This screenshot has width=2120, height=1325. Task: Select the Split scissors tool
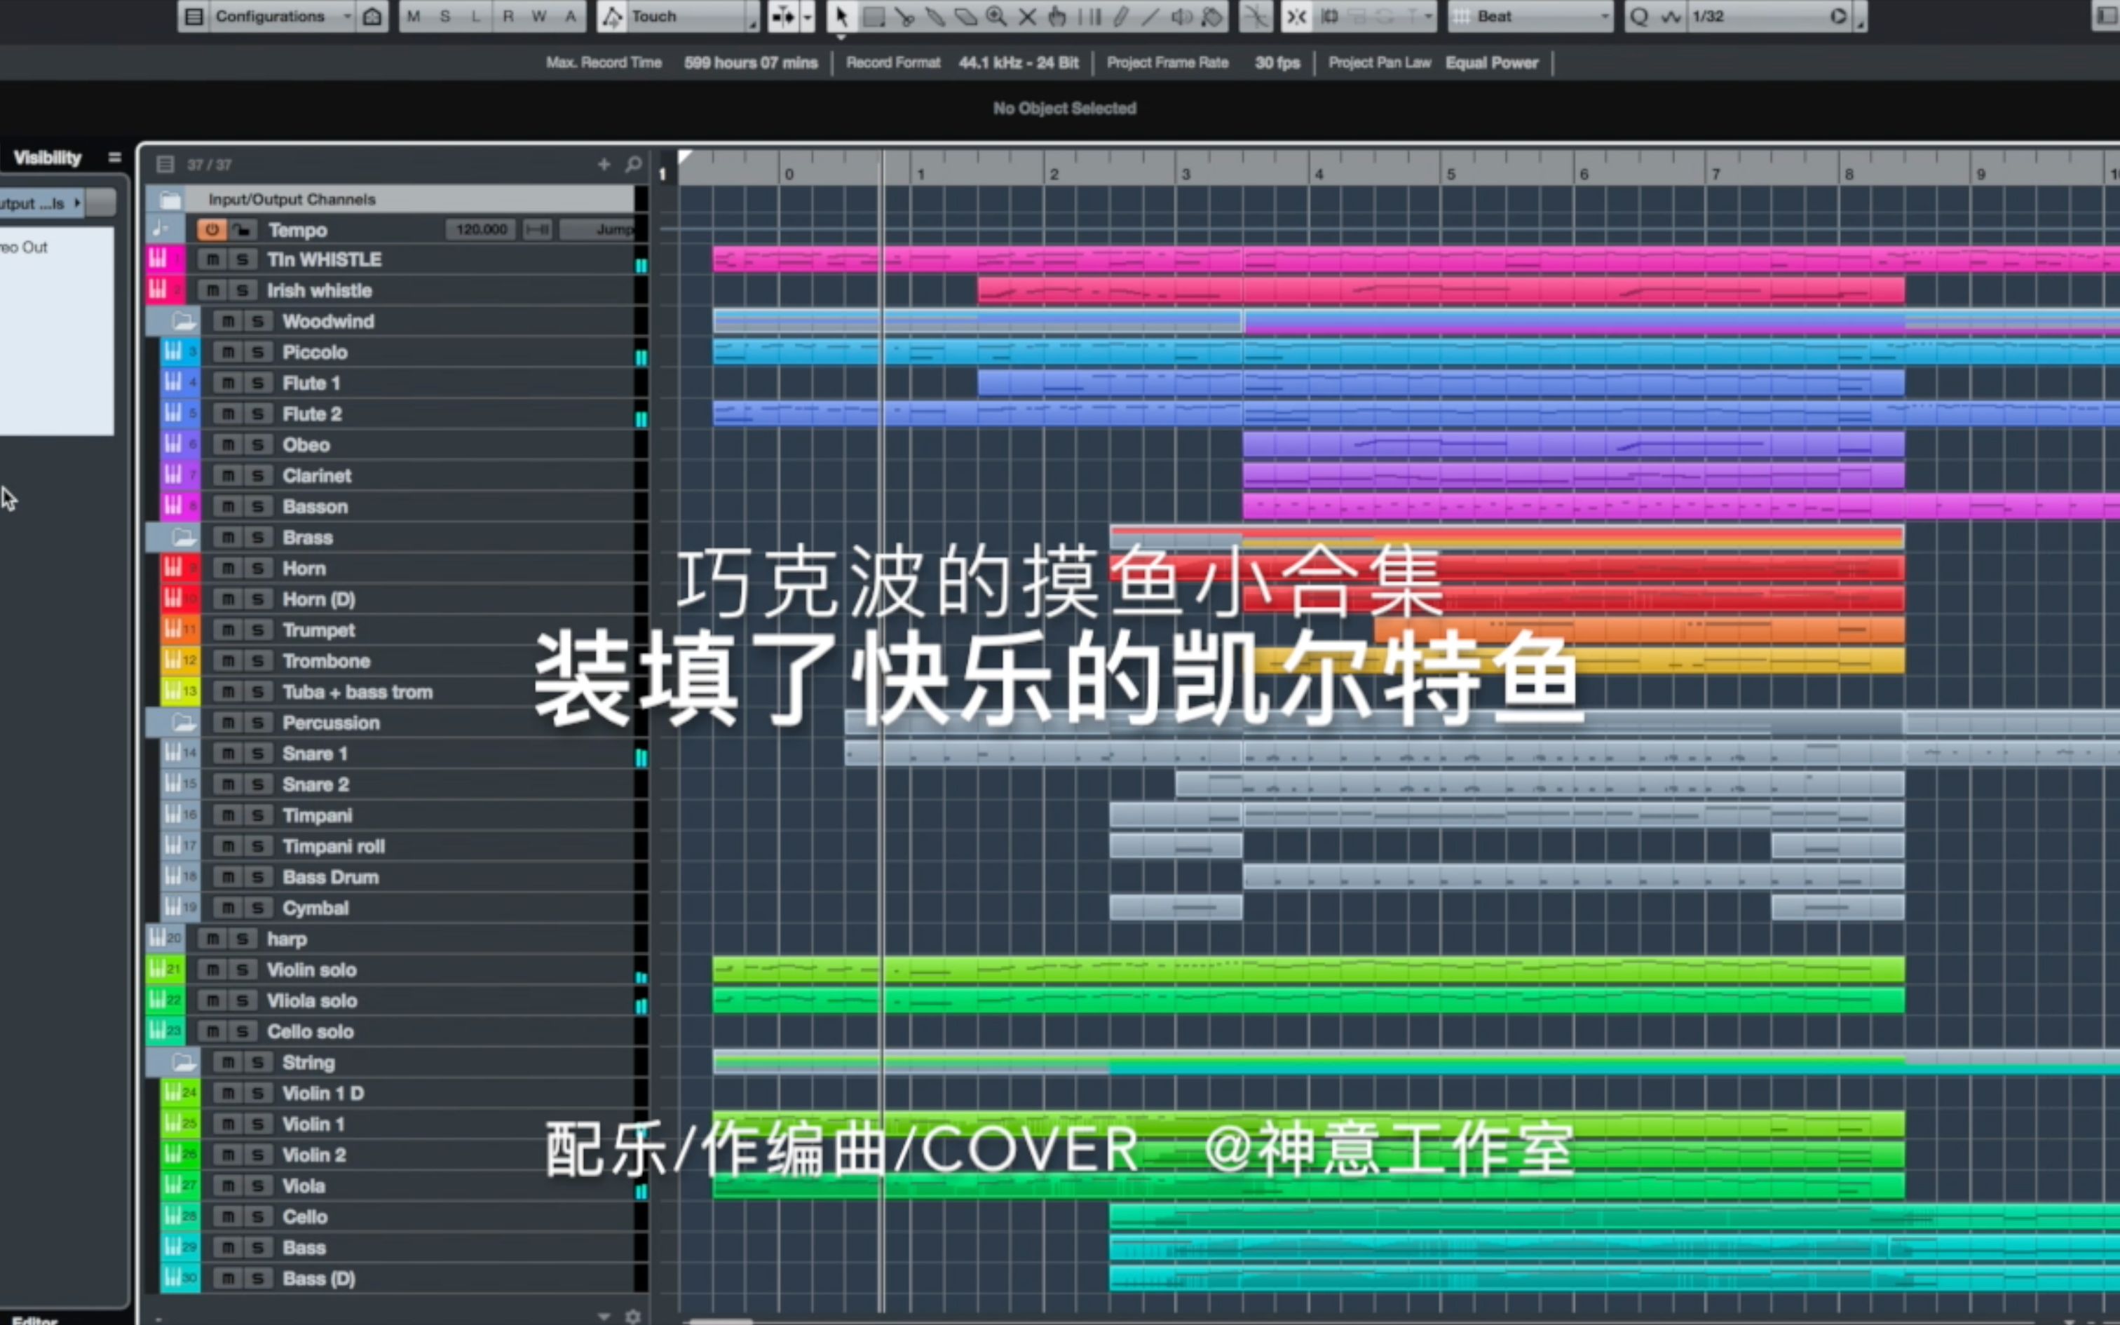[x=905, y=15]
